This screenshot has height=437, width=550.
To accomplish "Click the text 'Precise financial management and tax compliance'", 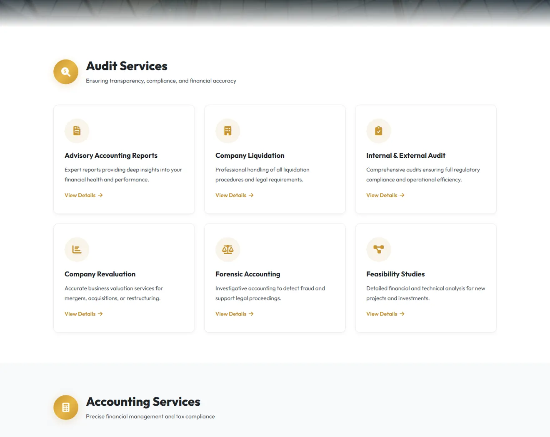I will (150, 417).
